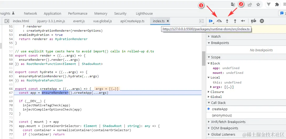Click the No breakpoints text
Screen dimensions: 286x139
coord(261,50)
